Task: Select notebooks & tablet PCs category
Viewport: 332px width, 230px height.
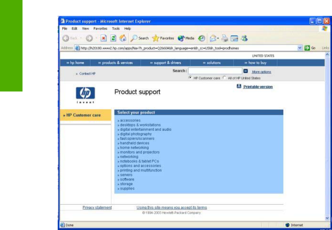Action: pyautogui.click(x=140, y=161)
